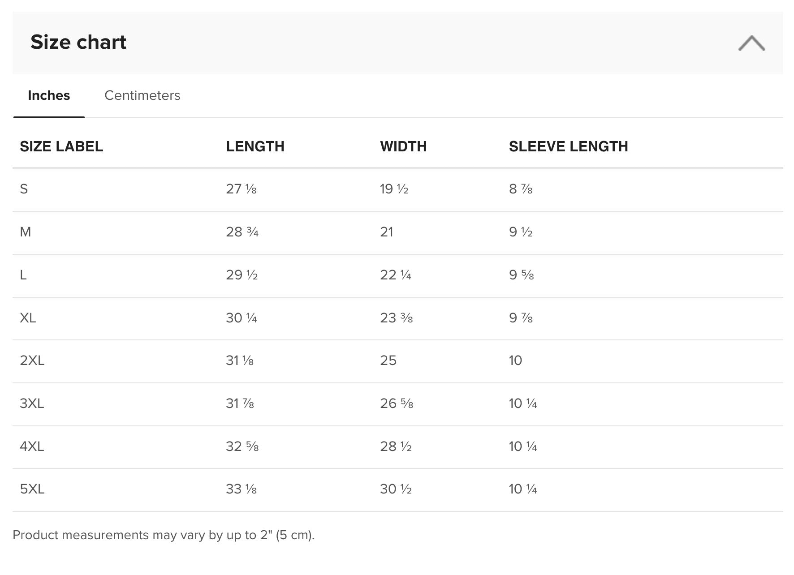This screenshot has height=575, width=794.
Task: Click the 2XL sleeve length value of 10
Action: point(515,360)
